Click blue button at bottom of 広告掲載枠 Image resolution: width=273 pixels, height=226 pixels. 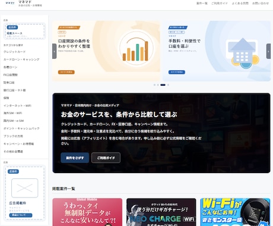point(21,215)
